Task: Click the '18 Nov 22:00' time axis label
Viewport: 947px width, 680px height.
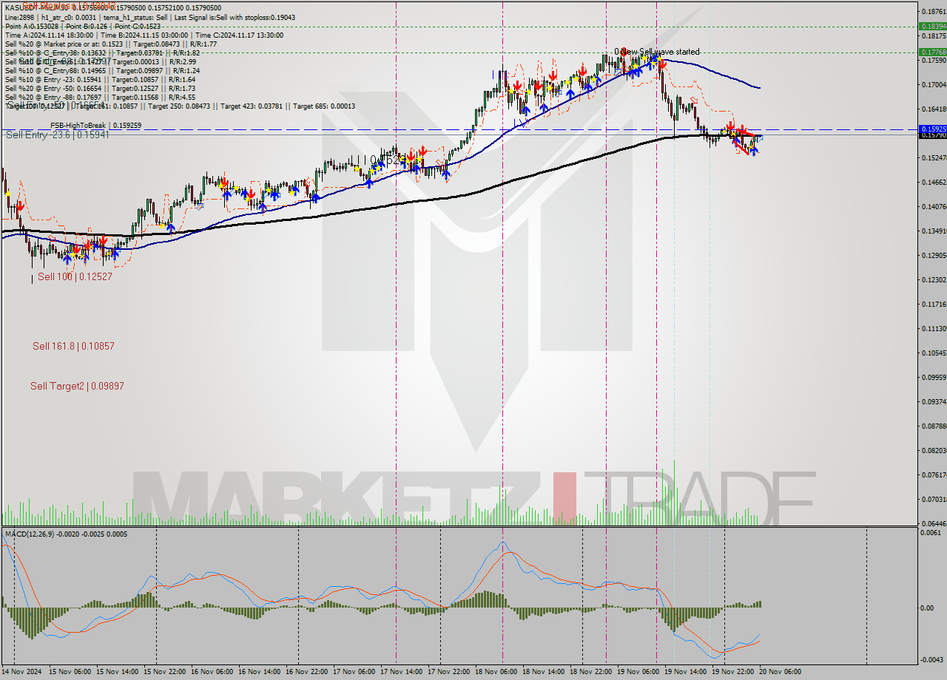Action: [x=592, y=672]
